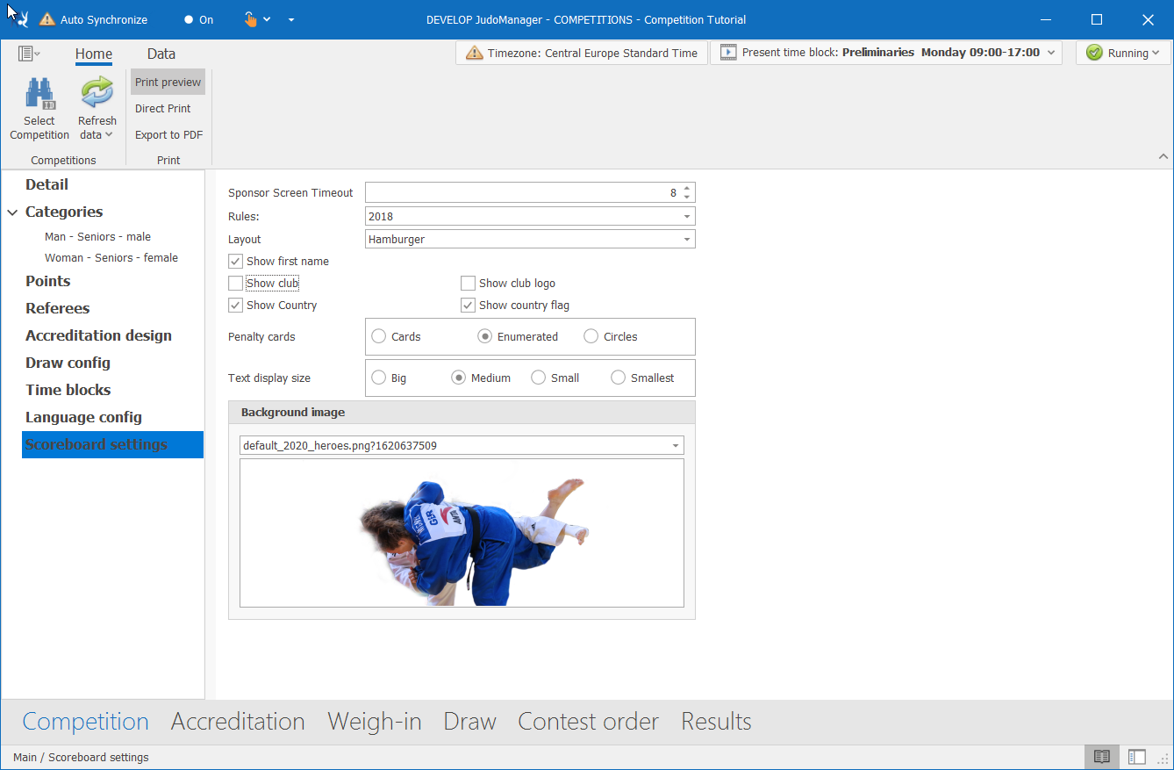Image resolution: width=1174 pixels, height=770 pixels.
Task: Uncheck the Show country flag checkbox
Action: (x=469, y=306)
